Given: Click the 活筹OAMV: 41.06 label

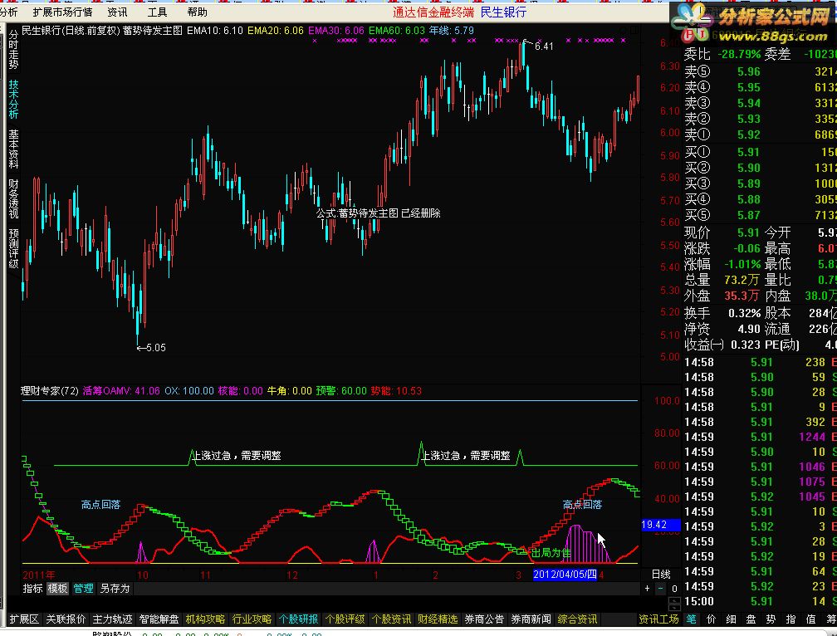Looking at the screenshot, I should [x=121, y=391].
